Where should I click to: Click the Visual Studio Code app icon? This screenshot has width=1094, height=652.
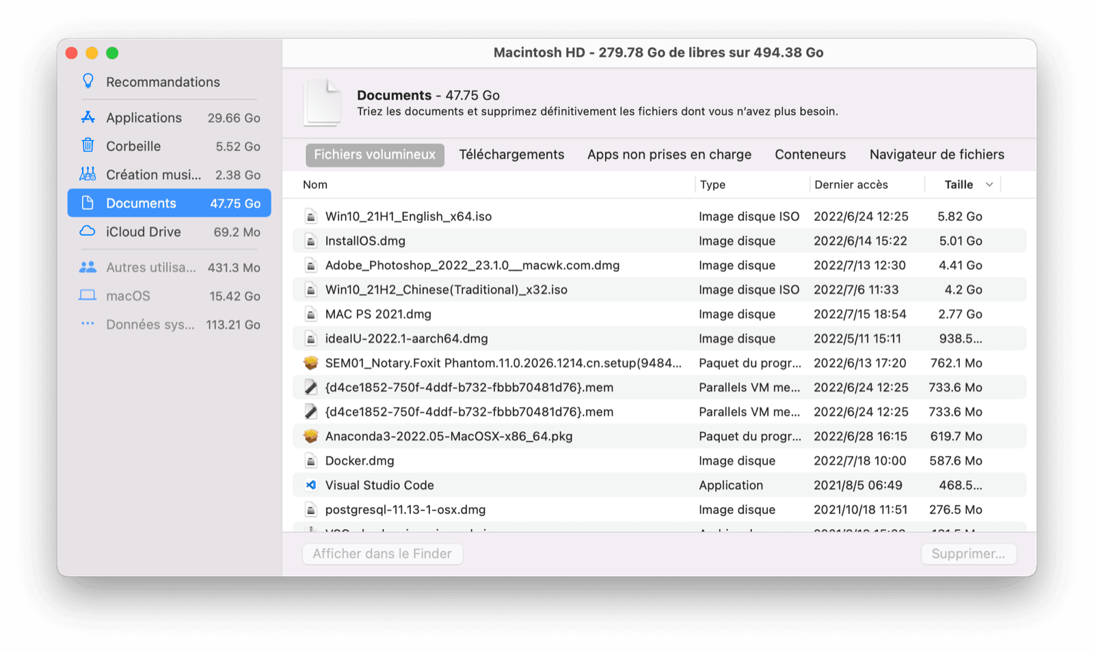point(311,485)
